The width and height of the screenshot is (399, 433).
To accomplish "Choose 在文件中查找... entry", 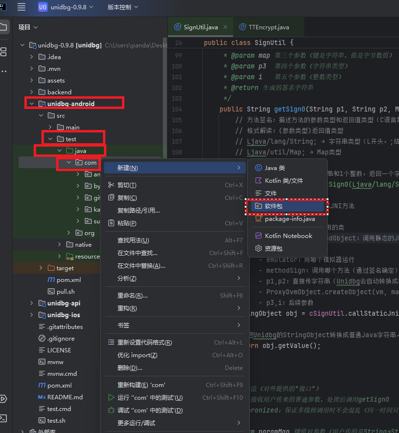I will 175,253.
